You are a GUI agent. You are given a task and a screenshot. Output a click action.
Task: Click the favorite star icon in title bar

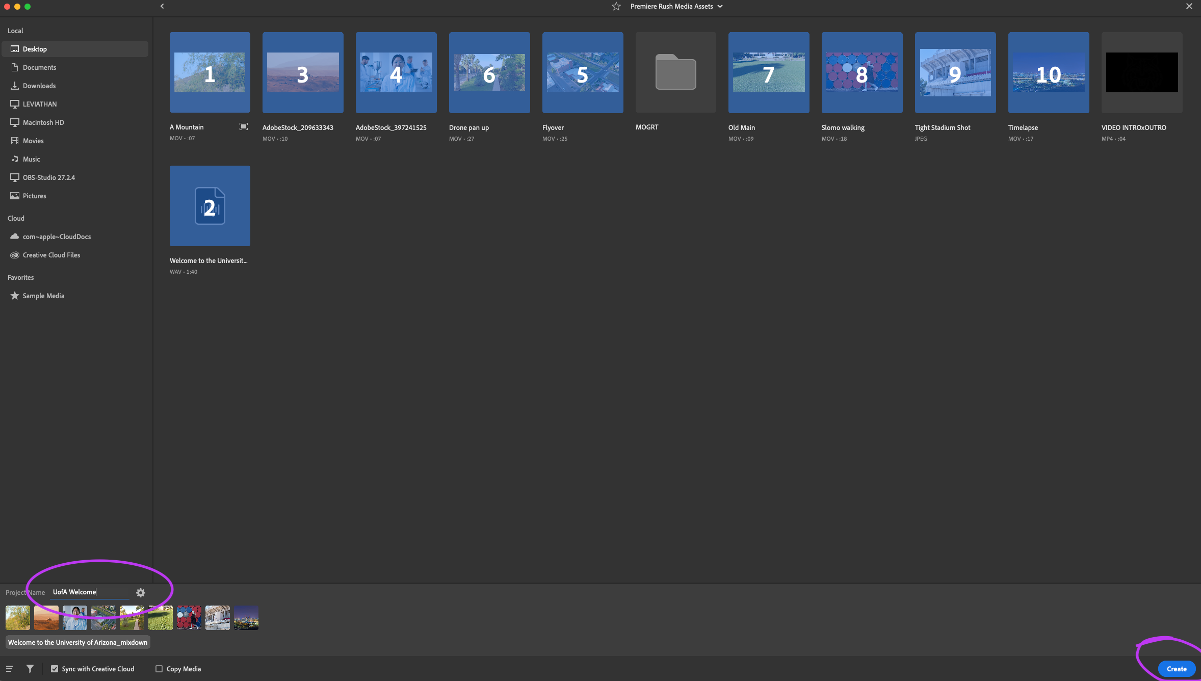616,7
